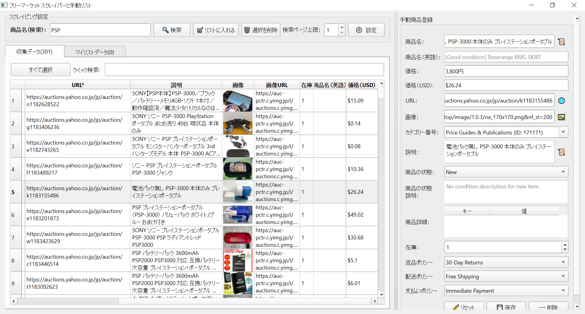Increase the 検索ページ上限 page limit value

point(342,27)
